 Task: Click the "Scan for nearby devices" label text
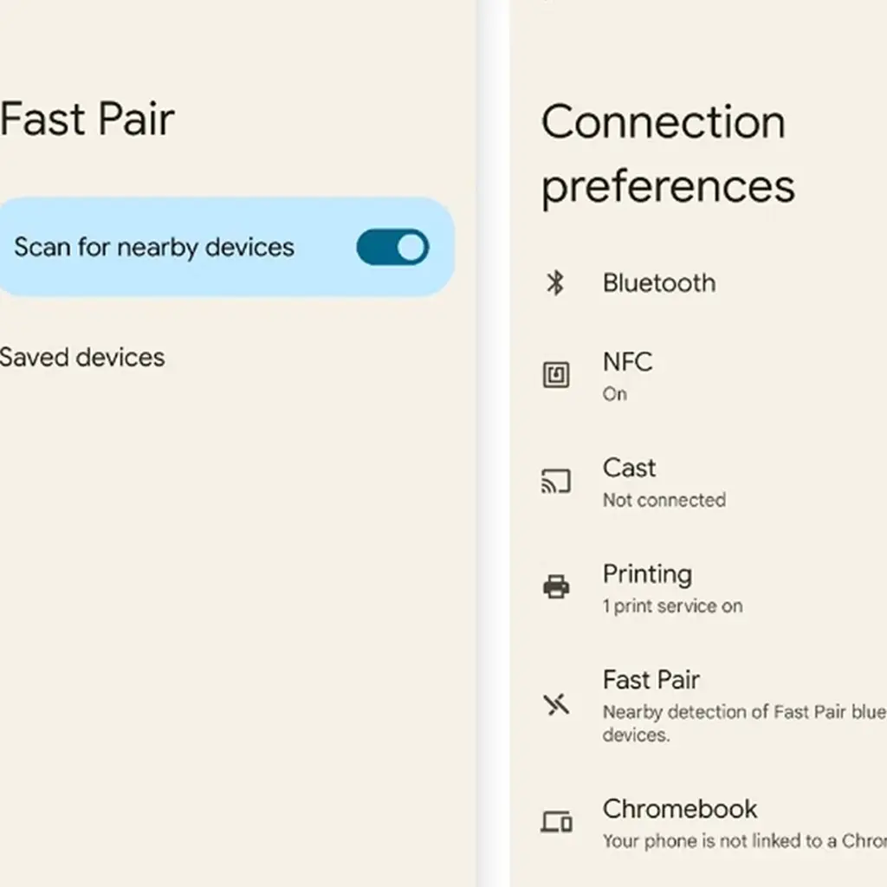click(154, 247)
